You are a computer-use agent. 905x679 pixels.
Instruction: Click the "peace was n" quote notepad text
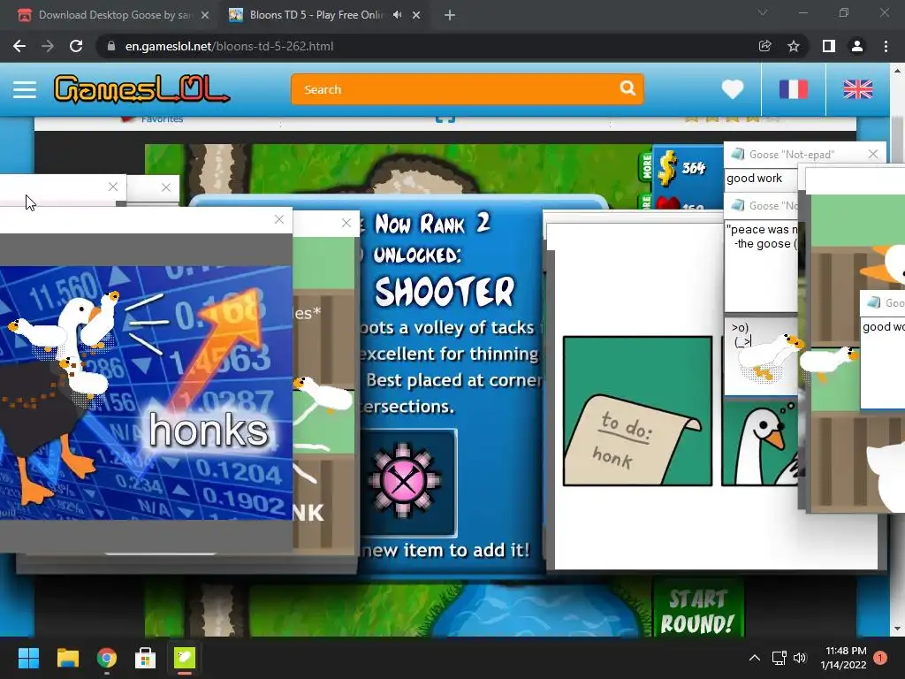[x=763, y=236]
